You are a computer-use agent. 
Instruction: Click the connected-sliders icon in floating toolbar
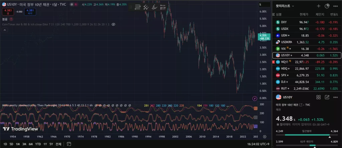163,7
